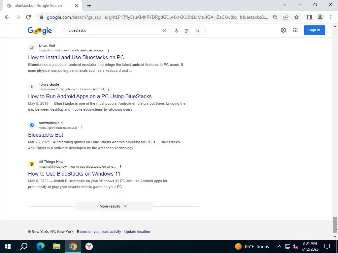Submit search with the blue magnifier
The image size is (338, 253).
tap(197, 31)
